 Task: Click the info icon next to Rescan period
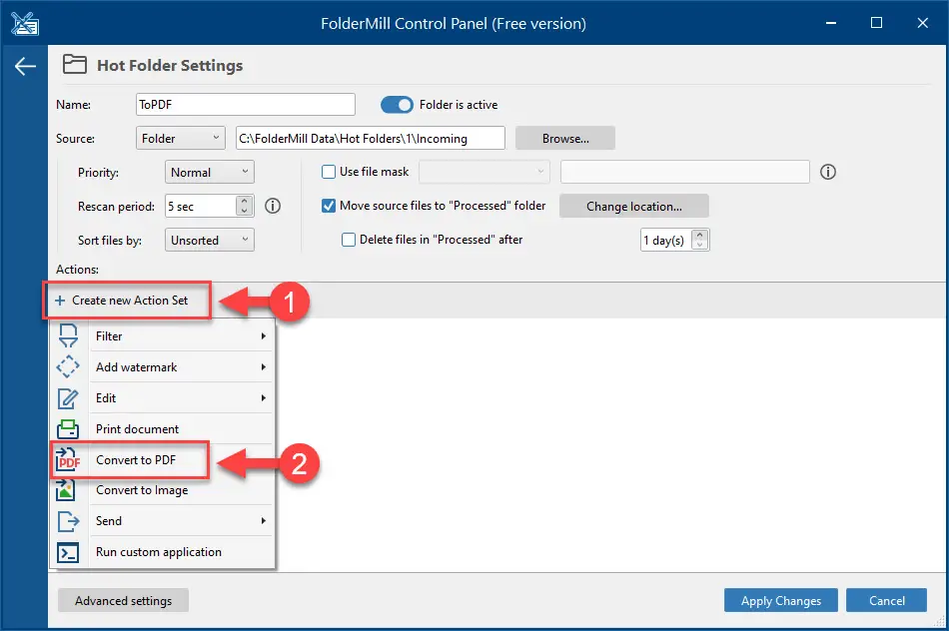273,207
